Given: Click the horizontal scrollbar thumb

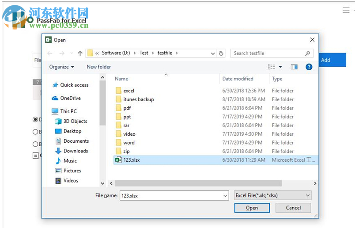Looking at the screenshot, I should pyautogui.click(x=198, y=183).
